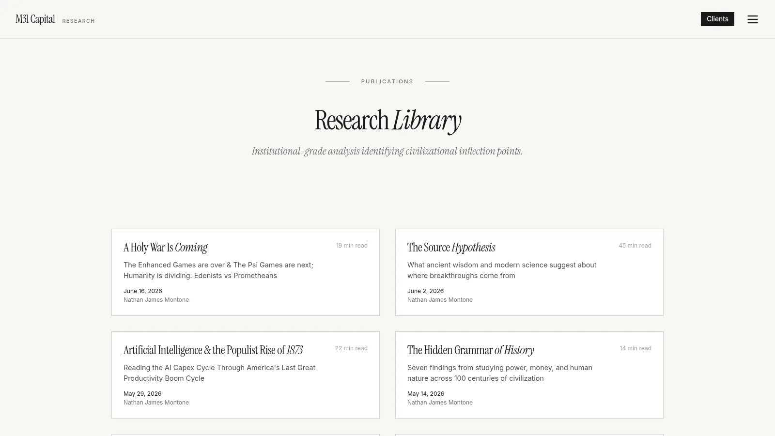The width and height of the screenshot is (775, 436).
Task: Open the hamburger menu icon
Action: point(752,19)
